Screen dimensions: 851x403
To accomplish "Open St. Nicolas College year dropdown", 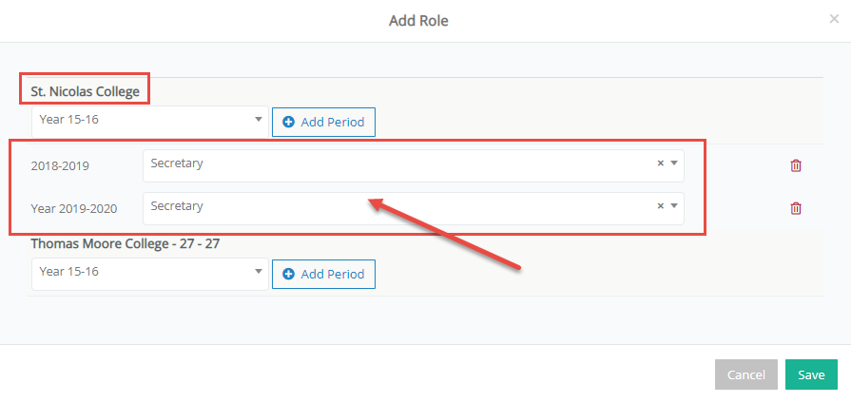I will [x=150, y=122].
